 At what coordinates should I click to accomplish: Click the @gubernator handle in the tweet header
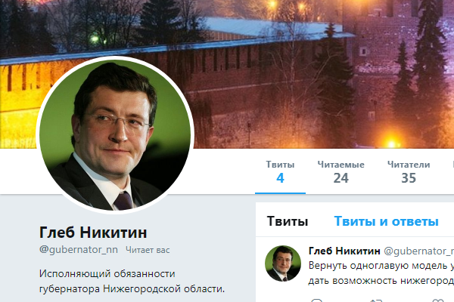coord(418,251)
